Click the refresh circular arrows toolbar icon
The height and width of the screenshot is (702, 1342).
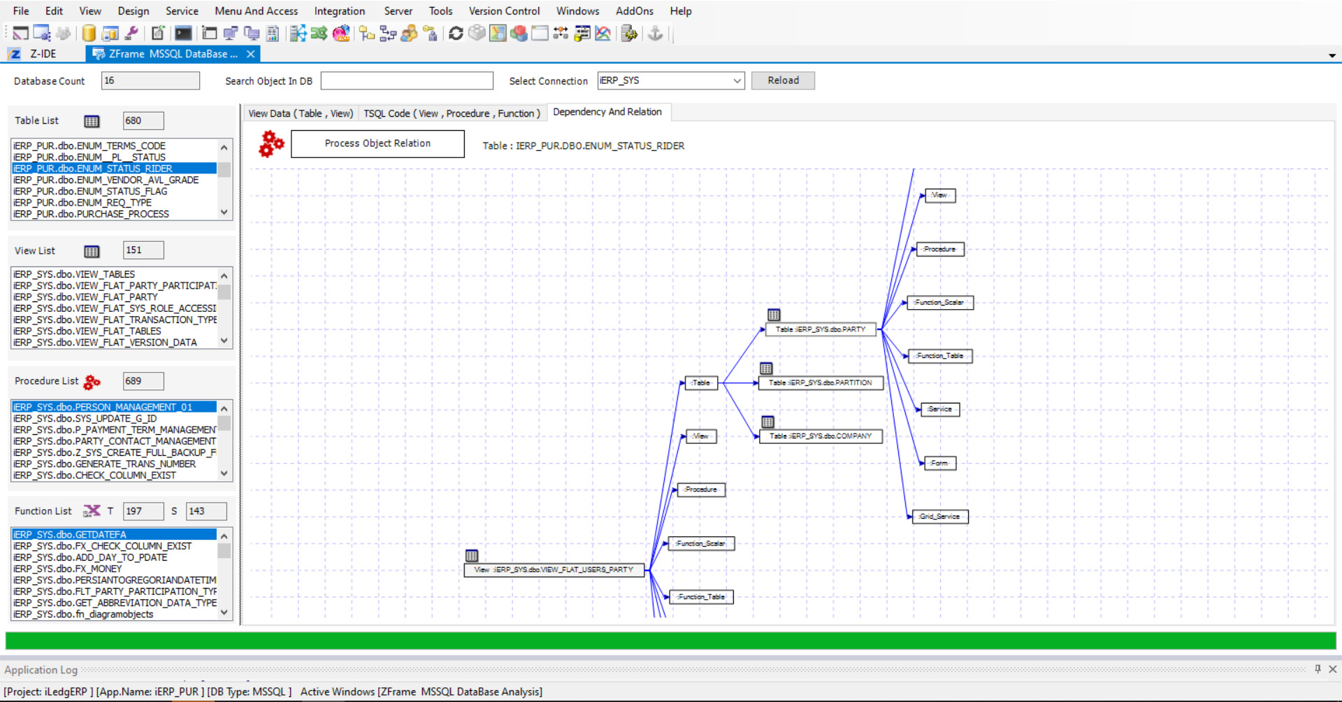point(456,33)
